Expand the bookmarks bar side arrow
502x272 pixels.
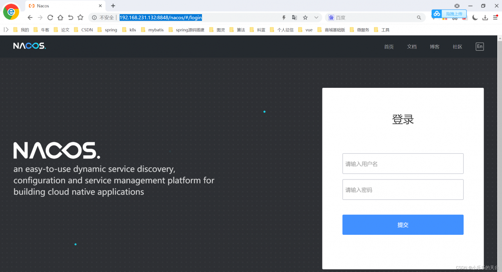click(x=6, y=29)
